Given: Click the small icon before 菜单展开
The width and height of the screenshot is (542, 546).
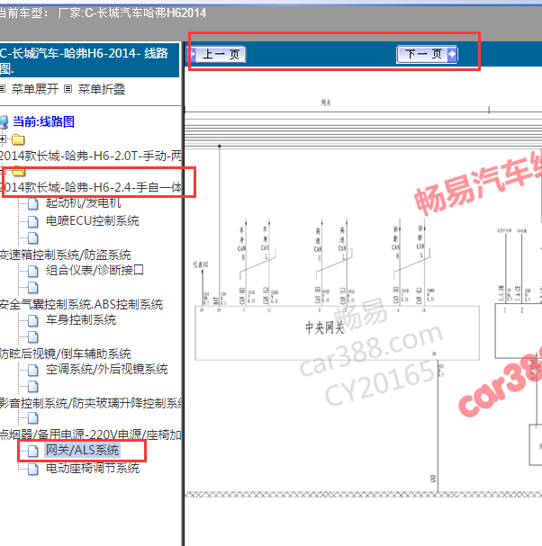Looking at the screenshot, I should pyautogui.click(x=3, y=89).
